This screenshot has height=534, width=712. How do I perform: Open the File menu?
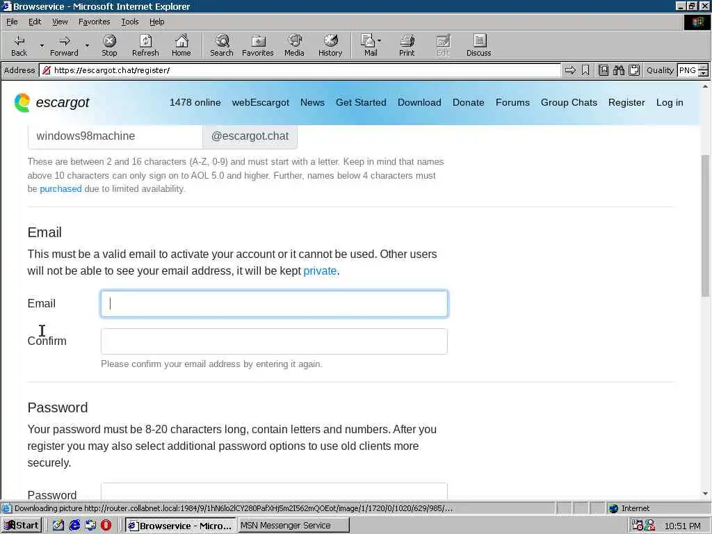click(12, 22)
